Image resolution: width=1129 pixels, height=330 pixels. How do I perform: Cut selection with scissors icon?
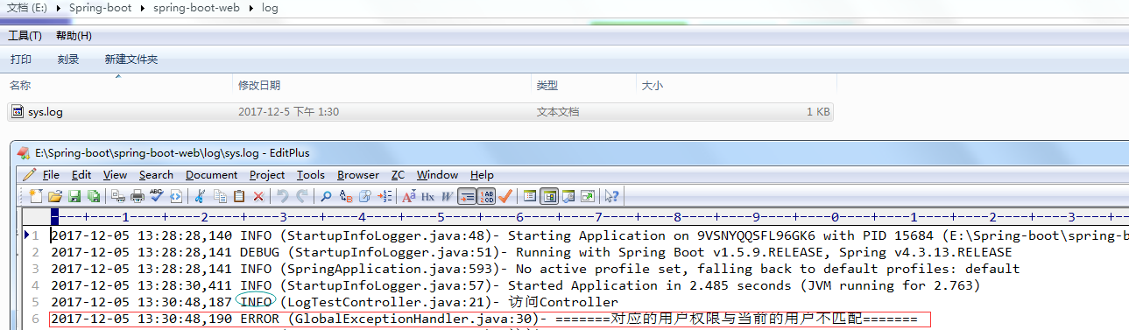point(200,196)
